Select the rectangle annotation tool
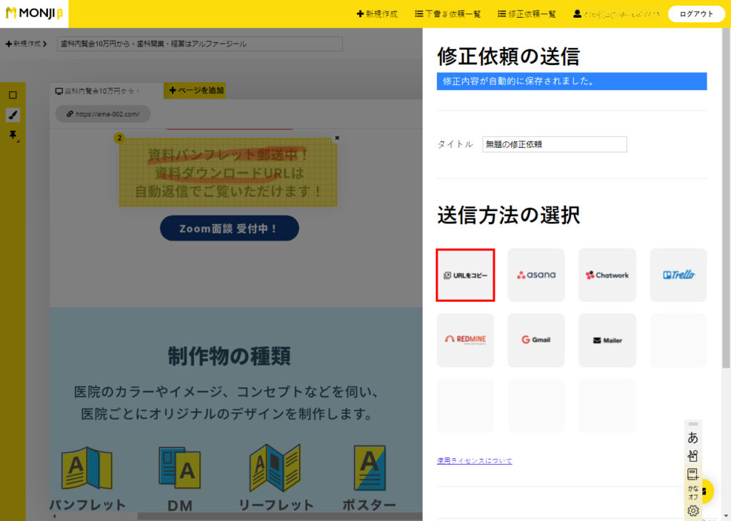The image size is (731, 521). coord(12,95)
